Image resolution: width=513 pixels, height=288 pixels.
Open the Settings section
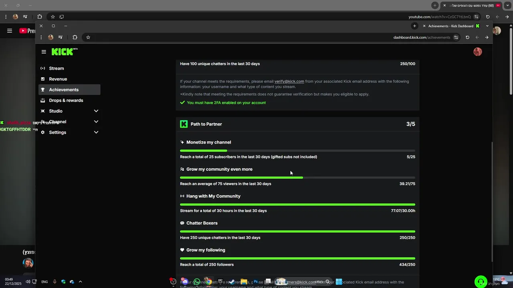[x=69, y=132]
